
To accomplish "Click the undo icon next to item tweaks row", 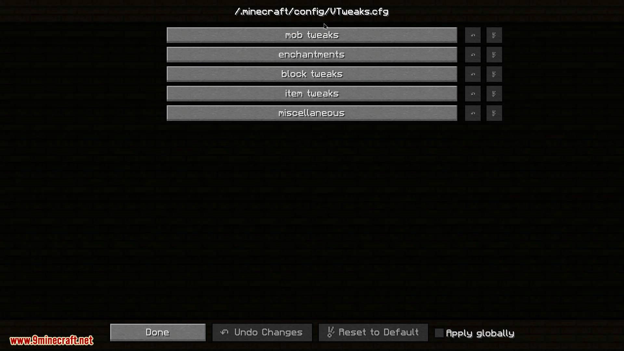I will click(x=473, y=93).
